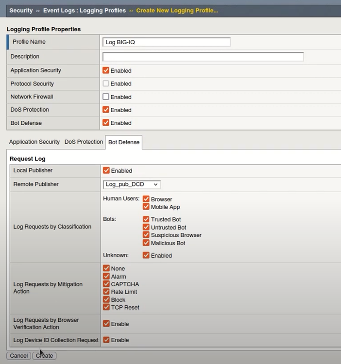Switch to the Application Security tab

click(x=34, y=142)
